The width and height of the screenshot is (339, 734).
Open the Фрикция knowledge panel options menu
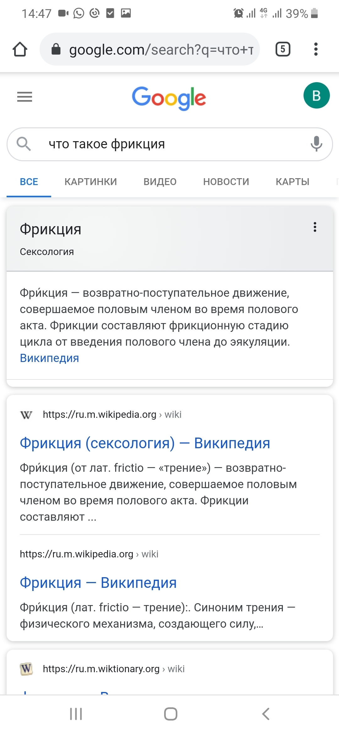coord(315,227)
